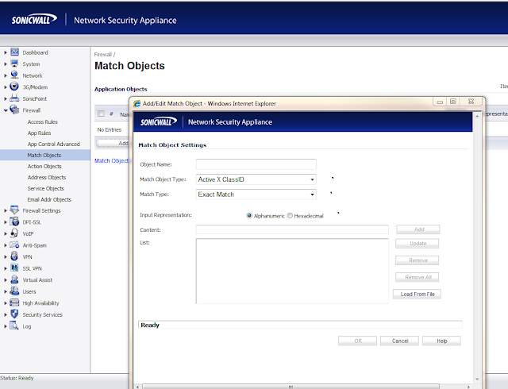This screenshot has height=389, width=508.
Task: Click the Remove button beside the list
Action: click(x=418, y=260)
